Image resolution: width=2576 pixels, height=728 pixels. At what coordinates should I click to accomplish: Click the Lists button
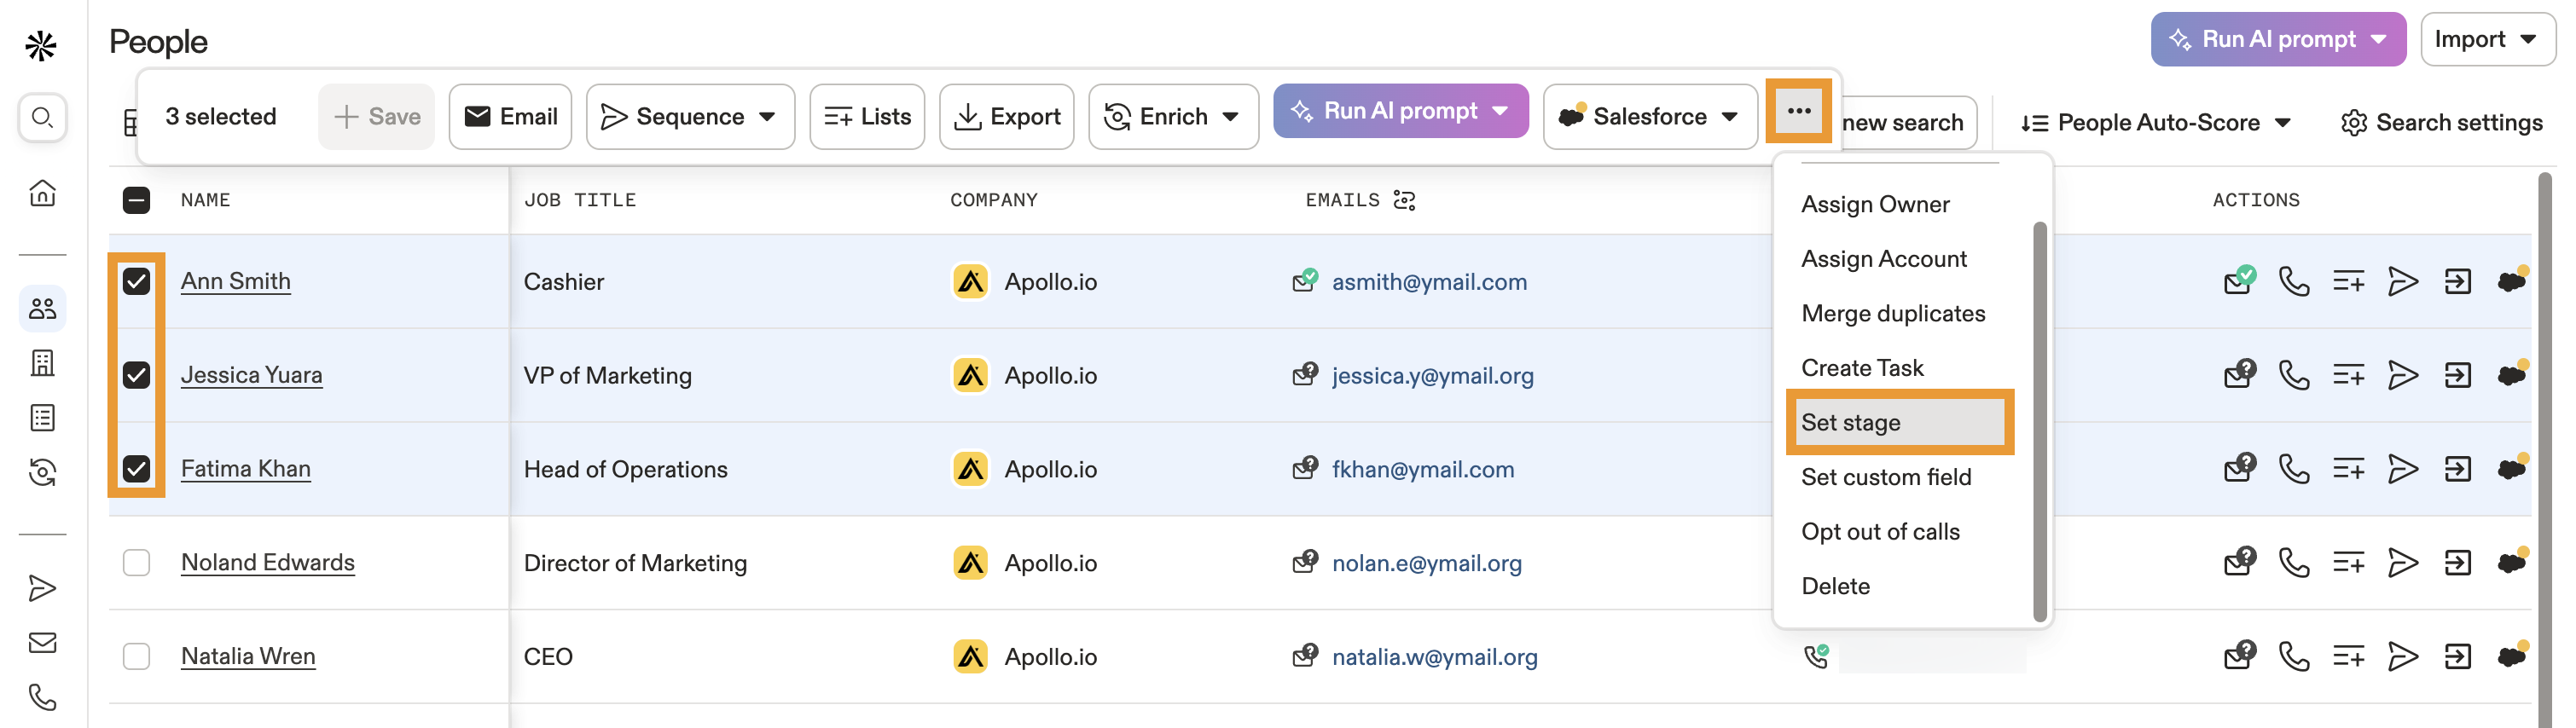(x=867, y=117)
